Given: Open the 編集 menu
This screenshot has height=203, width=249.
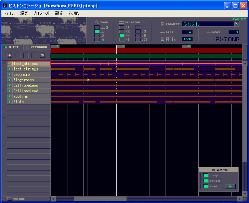Looking at the screenshot, I should point(24,13).
